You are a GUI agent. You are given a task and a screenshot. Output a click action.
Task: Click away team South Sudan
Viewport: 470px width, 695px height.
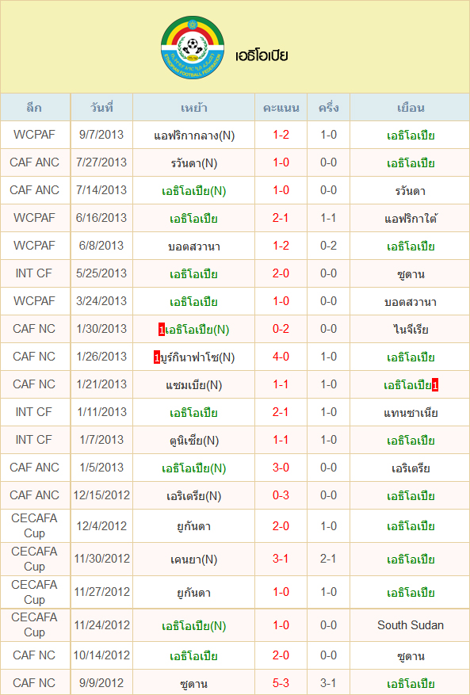click(x=411, y=625)
